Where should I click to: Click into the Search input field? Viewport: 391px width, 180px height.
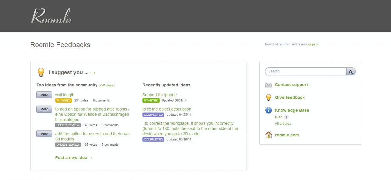[x=306, y=71]
